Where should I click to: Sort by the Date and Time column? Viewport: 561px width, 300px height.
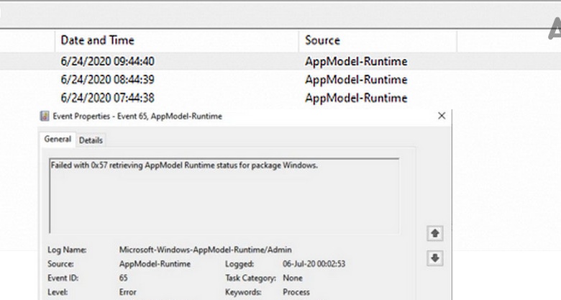[x=97, y=40]
